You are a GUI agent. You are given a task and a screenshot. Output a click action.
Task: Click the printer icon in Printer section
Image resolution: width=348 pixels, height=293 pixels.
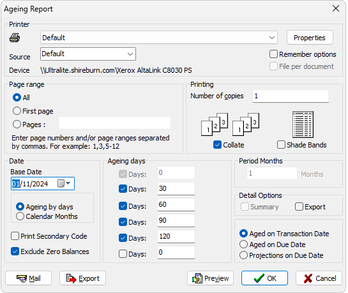pyautogui.click(x=15, y=38)
